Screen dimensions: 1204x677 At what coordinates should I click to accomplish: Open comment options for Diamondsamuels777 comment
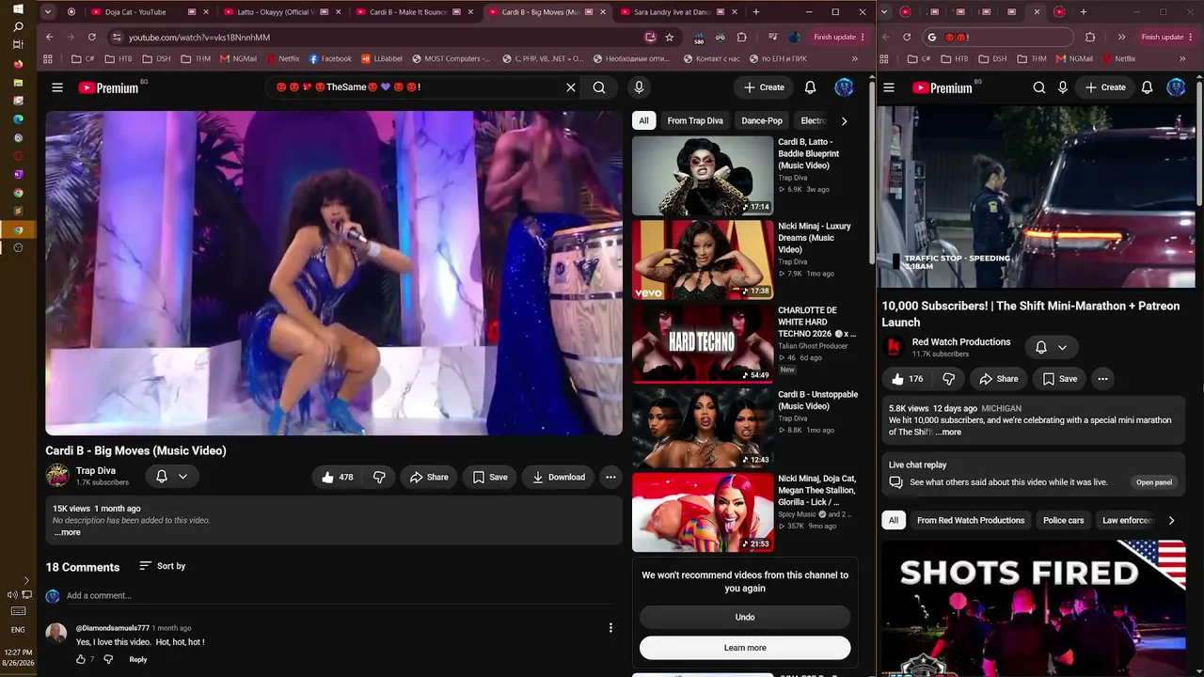610,628
